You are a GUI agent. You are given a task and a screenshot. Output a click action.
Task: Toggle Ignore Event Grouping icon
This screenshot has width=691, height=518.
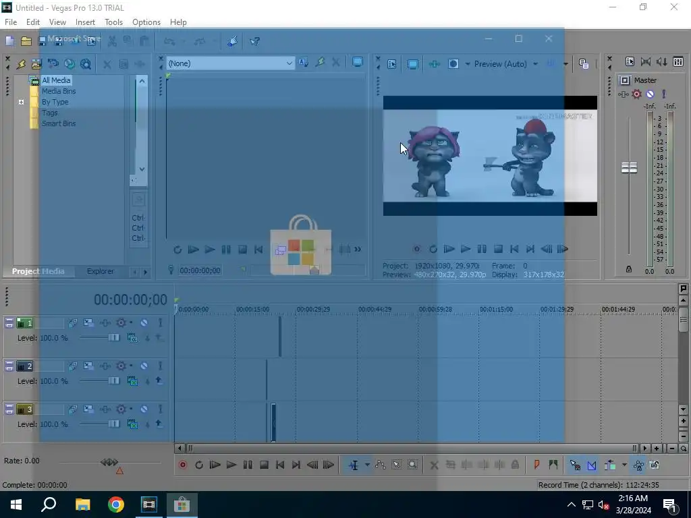click(655, 465)
